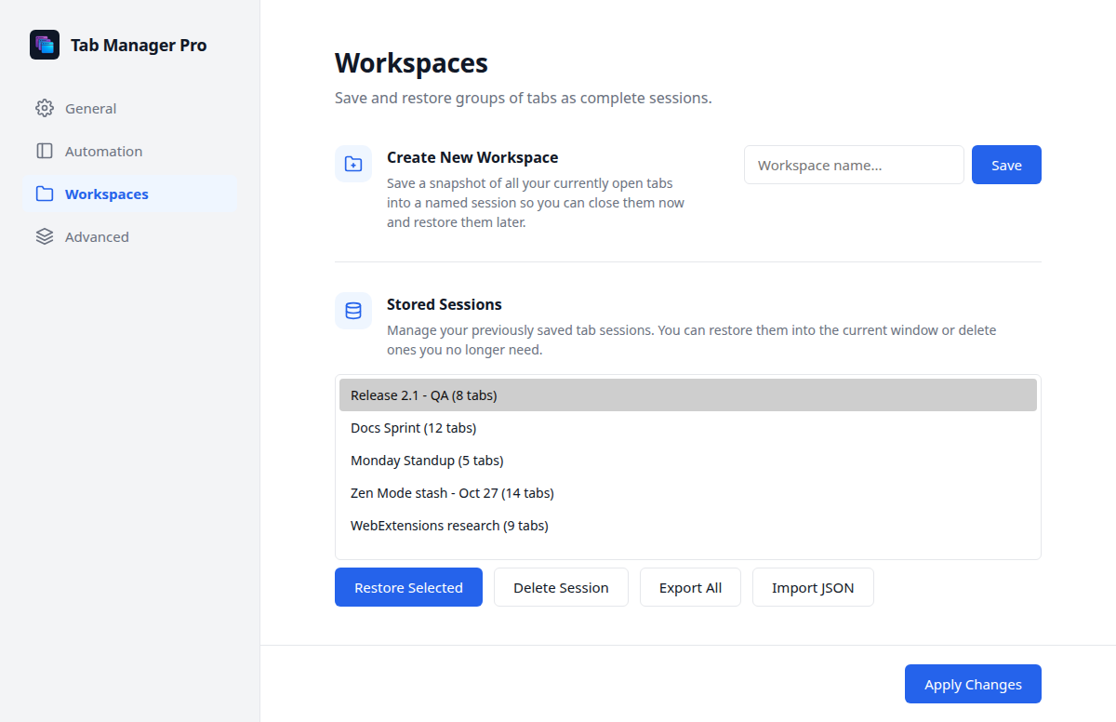Focus the Workspace name input field
1116x722 pixels.
[x=854, y=165]
